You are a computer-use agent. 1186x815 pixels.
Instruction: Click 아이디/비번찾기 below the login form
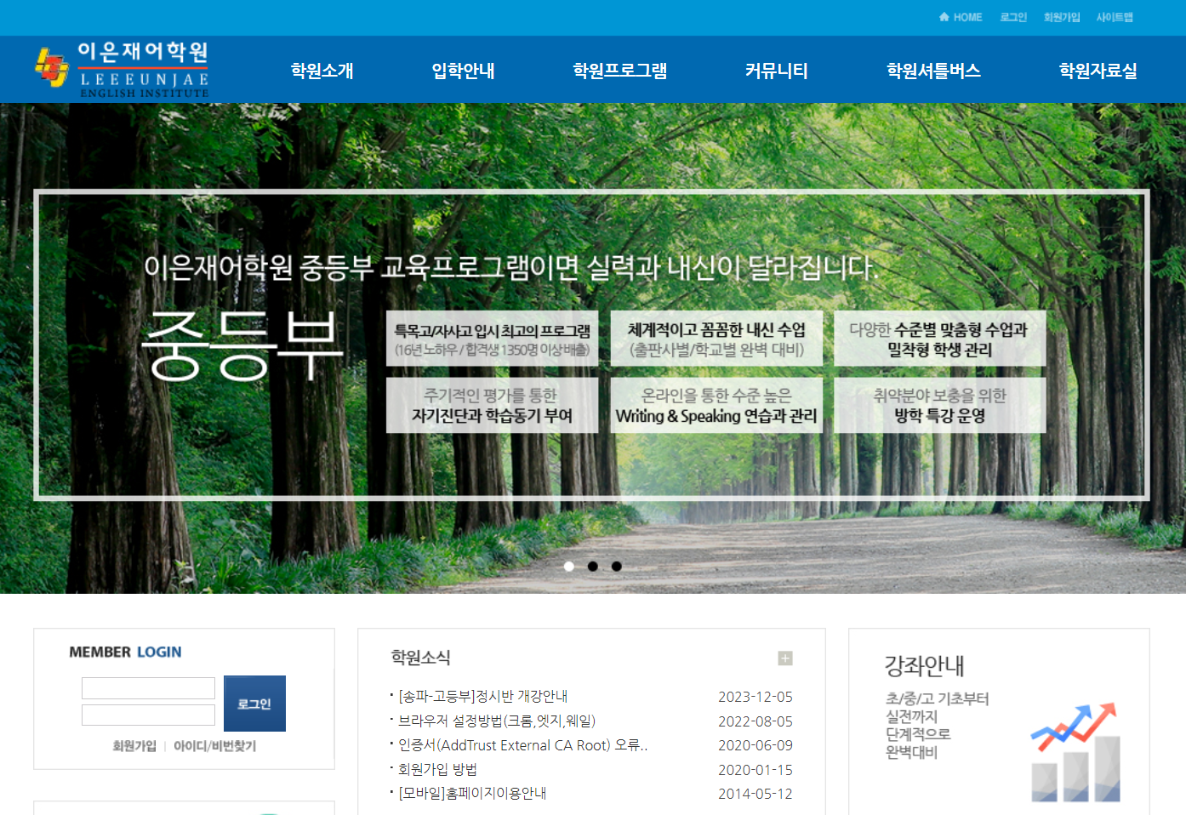[x=213, y=746]
